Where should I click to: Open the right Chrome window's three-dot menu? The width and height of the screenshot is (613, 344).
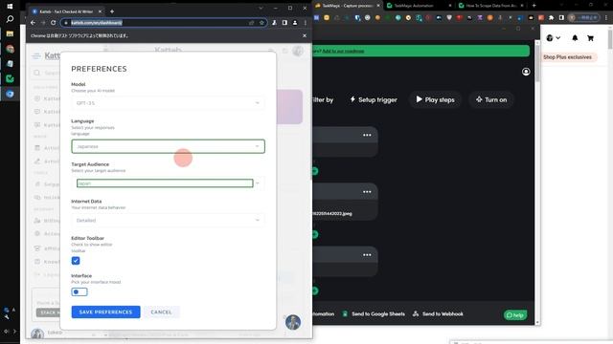pyautogui.click(x=606, y=17)
